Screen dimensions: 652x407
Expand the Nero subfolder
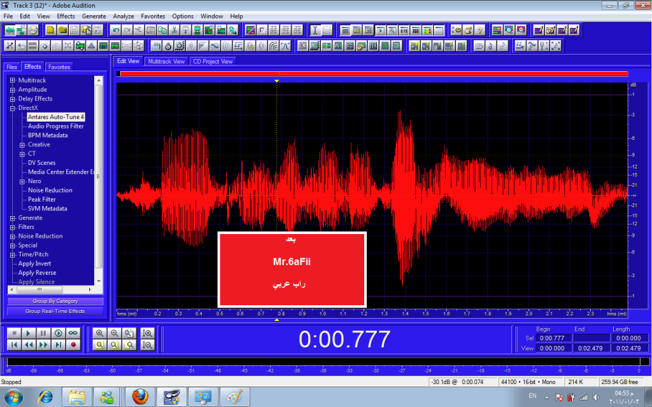pyautogui.click(x=22, y=181)
